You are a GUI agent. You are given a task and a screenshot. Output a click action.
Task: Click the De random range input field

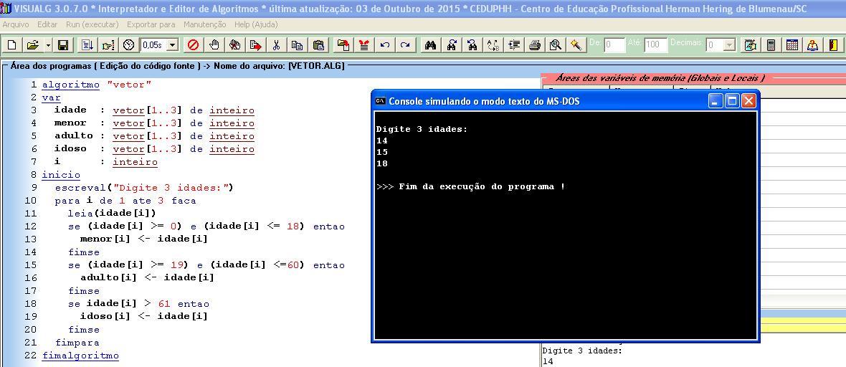(614, 45)
